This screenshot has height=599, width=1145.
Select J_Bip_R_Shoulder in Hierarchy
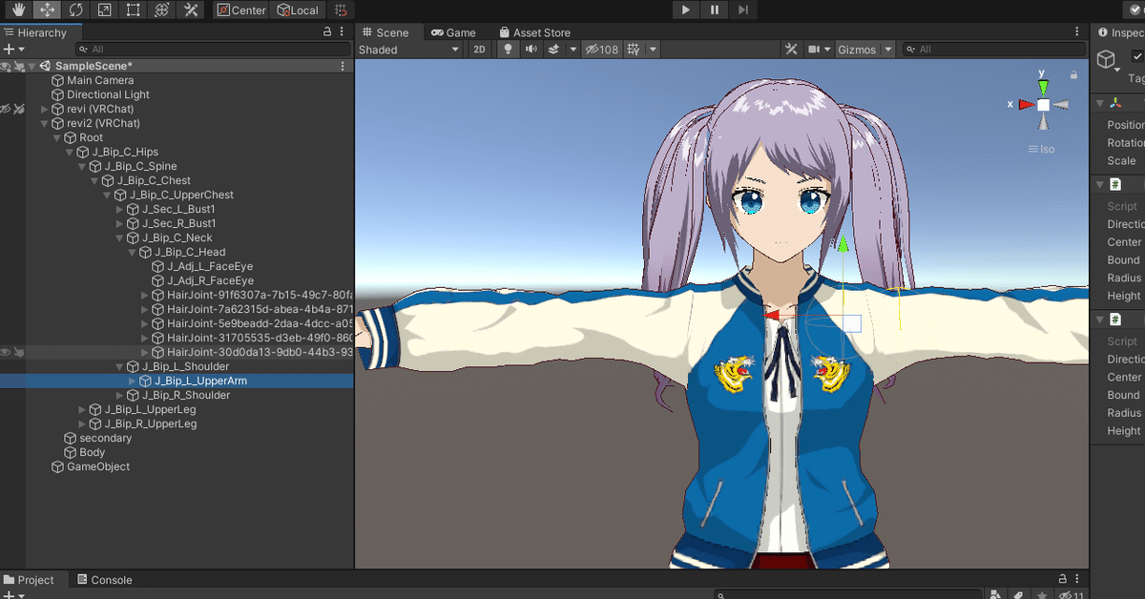point(186,395)
